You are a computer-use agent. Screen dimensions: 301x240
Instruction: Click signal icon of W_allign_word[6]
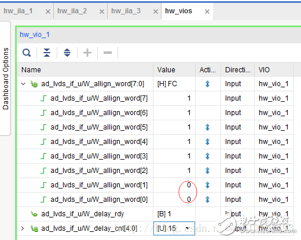pyautogui.click(x=43, y=113)
